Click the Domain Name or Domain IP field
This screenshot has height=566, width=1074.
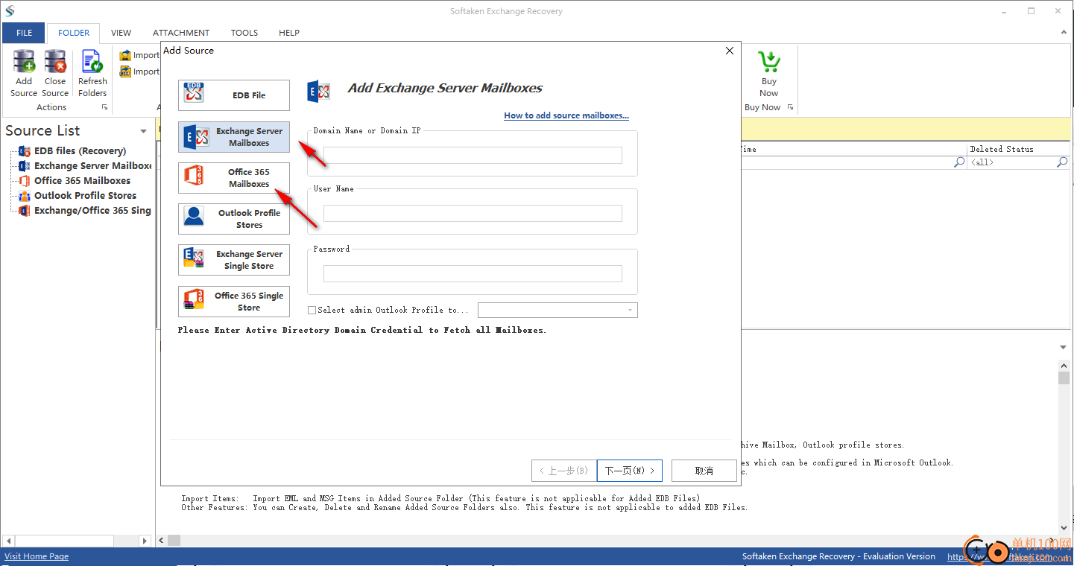473,155
